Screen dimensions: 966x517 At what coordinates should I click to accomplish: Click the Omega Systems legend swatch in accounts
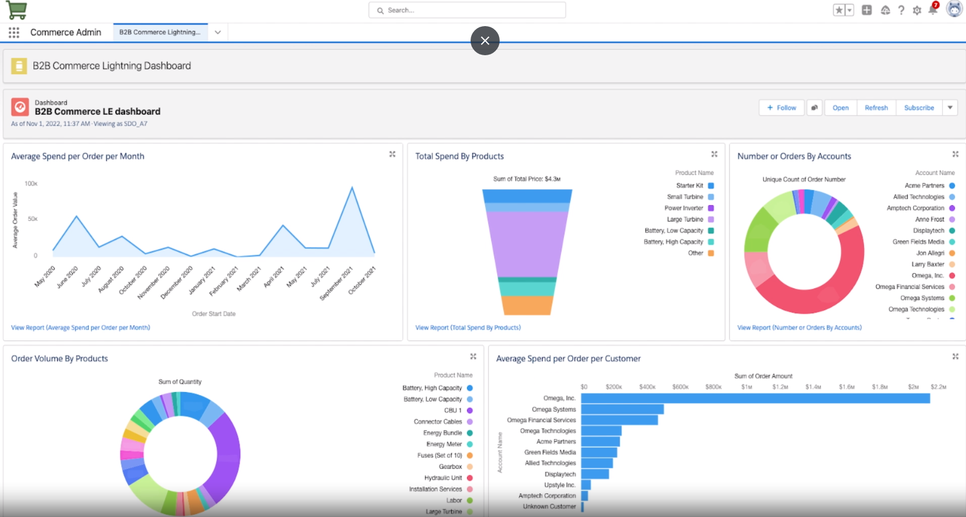coord(952,298)
